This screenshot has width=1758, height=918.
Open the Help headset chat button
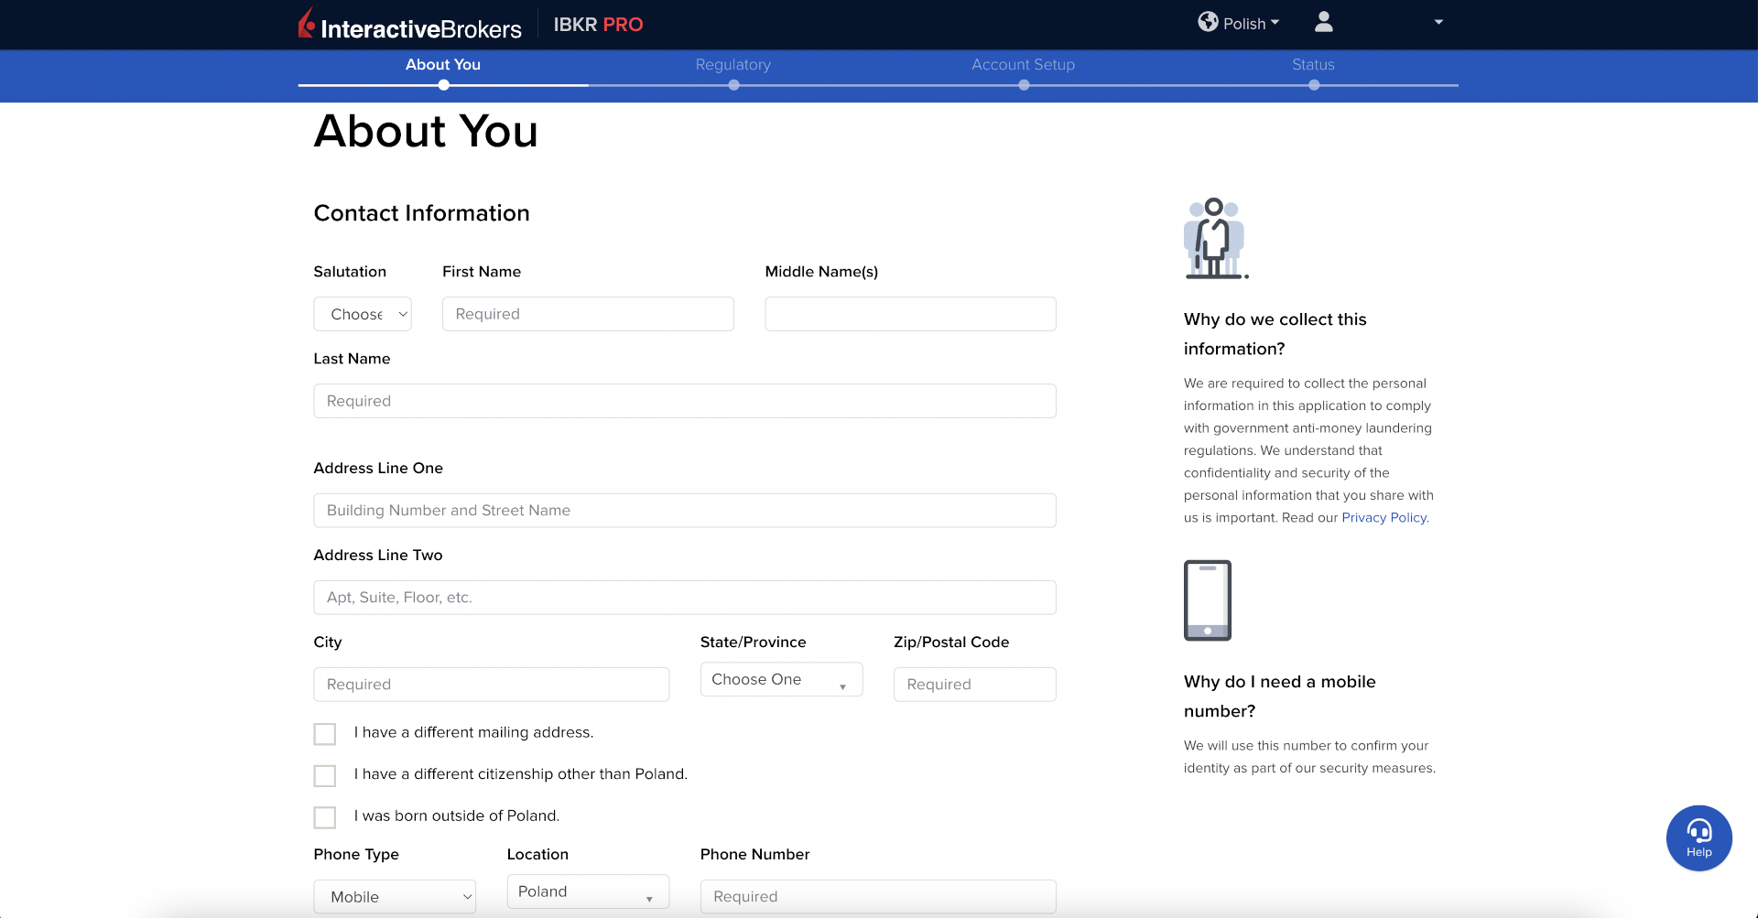pyautogui.click(x=1698, y=837)
